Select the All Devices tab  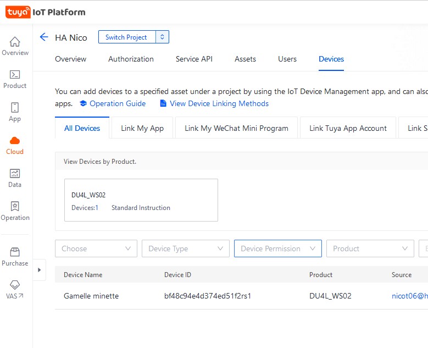tap(82, 128)
